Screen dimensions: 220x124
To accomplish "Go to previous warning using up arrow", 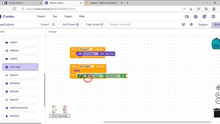I will click(54, 106).
